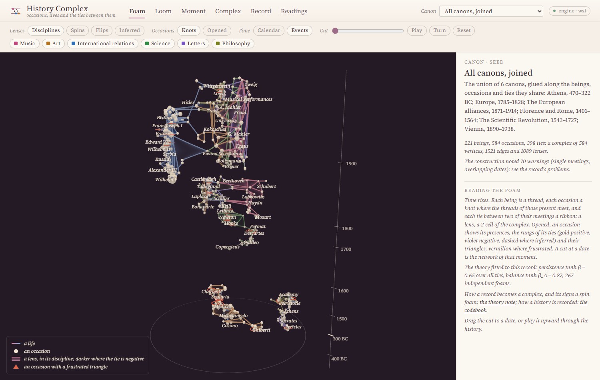Image resolution: width=600 pixels, height=380 pixels.
Task: Click the Mozart node label
Action: pos(263,217)
